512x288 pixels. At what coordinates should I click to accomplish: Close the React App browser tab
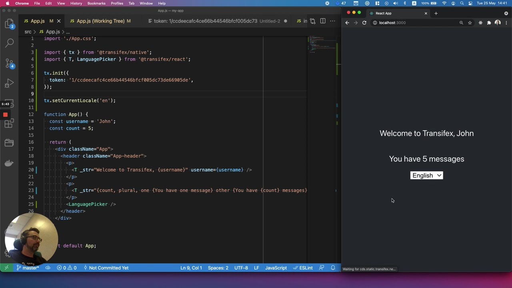(426, 13)
